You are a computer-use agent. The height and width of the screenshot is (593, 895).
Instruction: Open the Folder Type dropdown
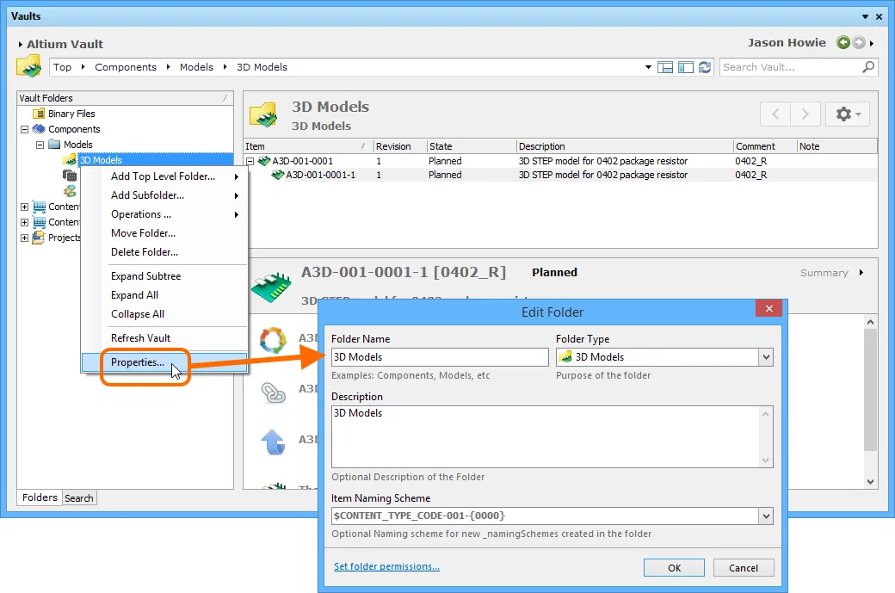pos(766,357)
